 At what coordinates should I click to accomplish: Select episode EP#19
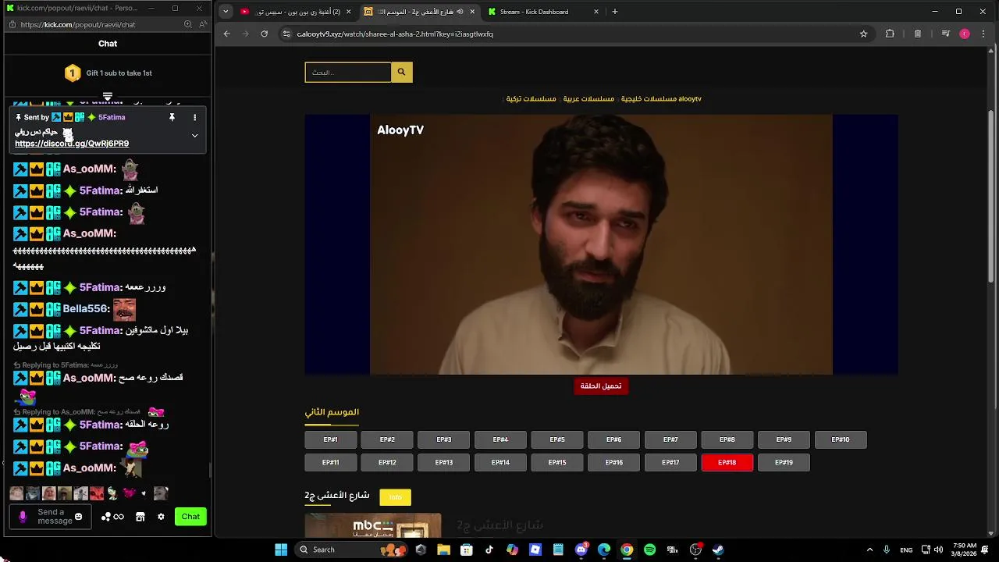(784, 463)
